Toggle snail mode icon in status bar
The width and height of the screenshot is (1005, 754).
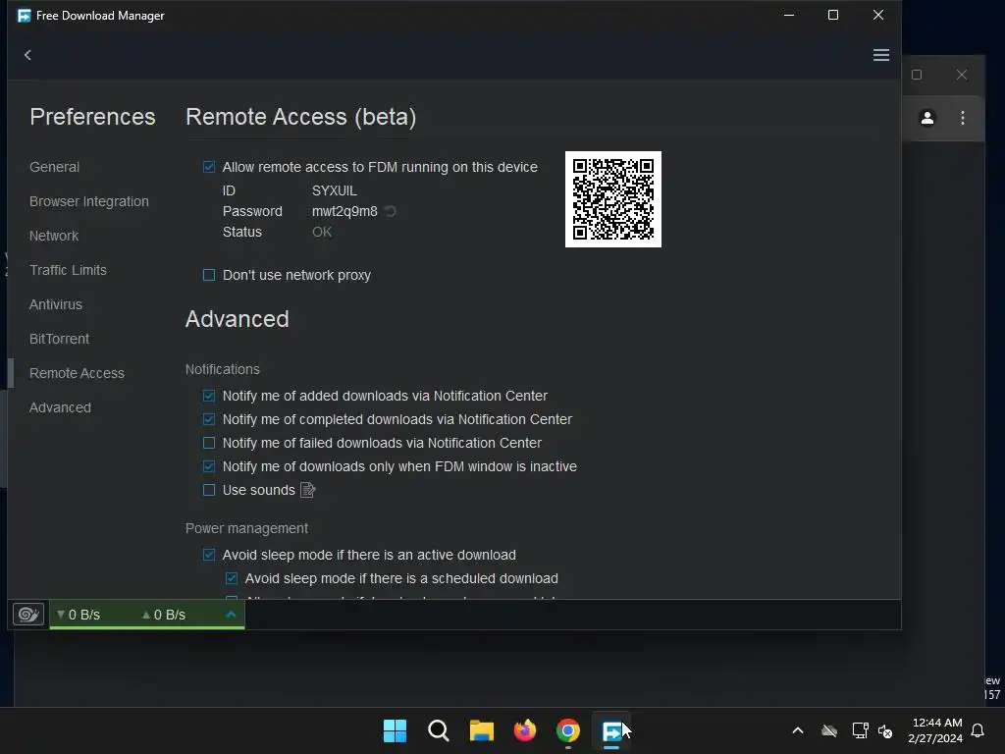(x=28, y=615)
